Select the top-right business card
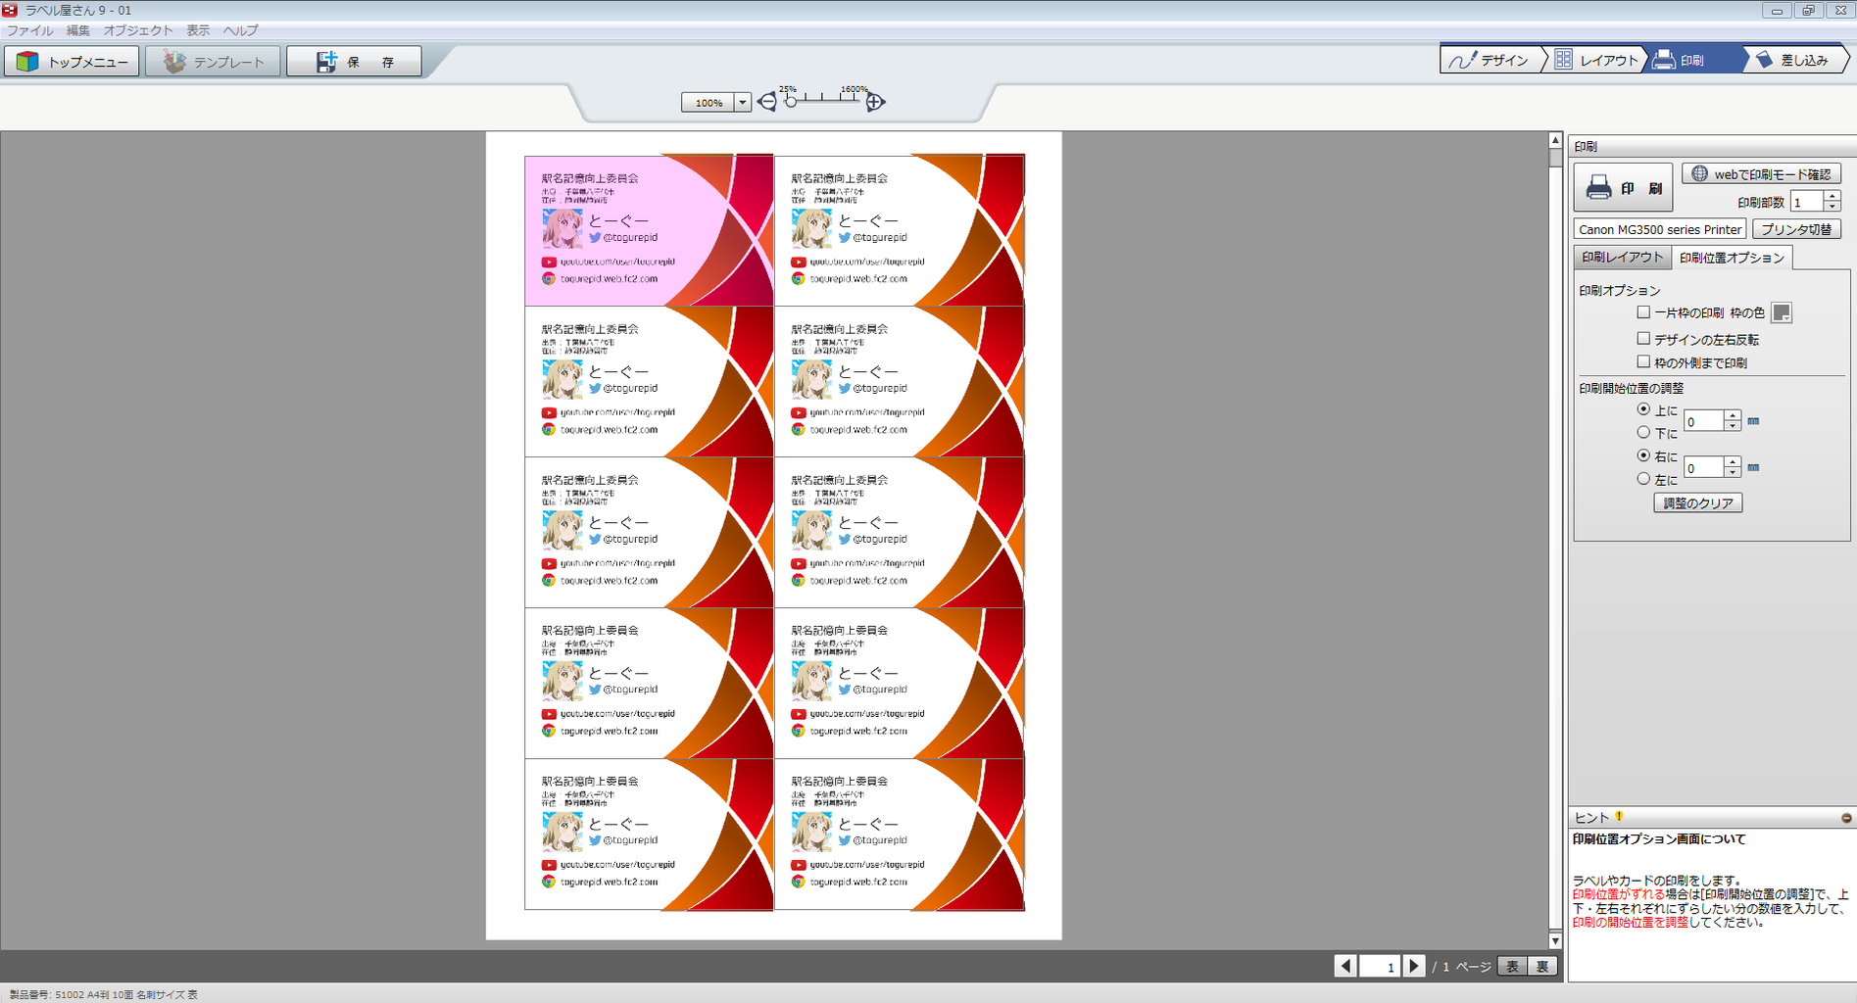Image resolution: width=1857 pixels, height=1003 pixels. [900, 230]
